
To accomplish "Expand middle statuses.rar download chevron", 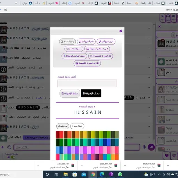I will (x=82, y=165).
